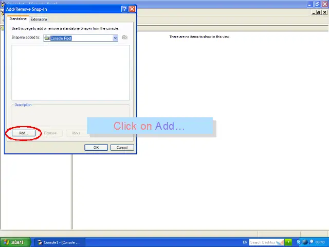The height and width of the screenshot is (247, 329).
Task: Click the Help question mark icon in dialog title bar
Action: pos(124,9)
